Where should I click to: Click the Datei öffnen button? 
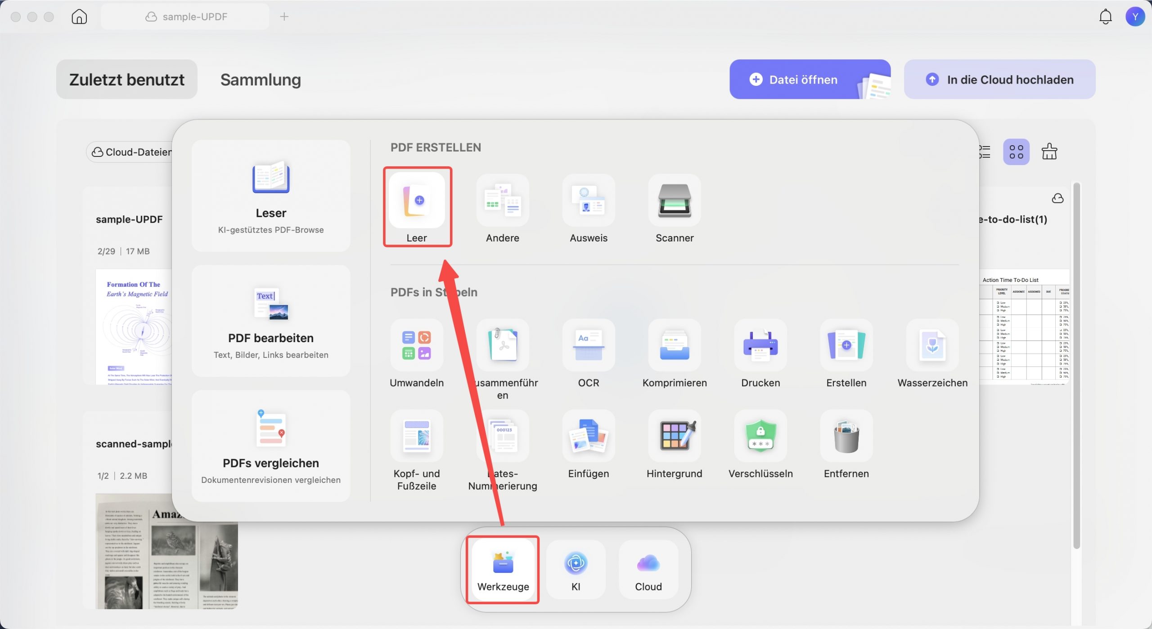[x=810, y=79]
